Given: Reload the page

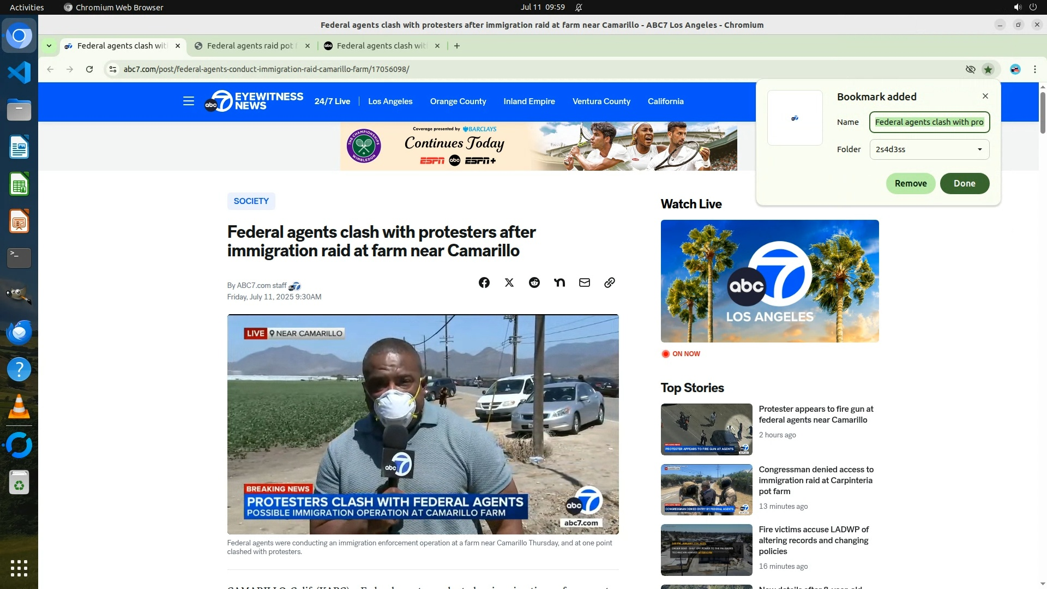Looking at the screenshot, I should coord(89,69).
